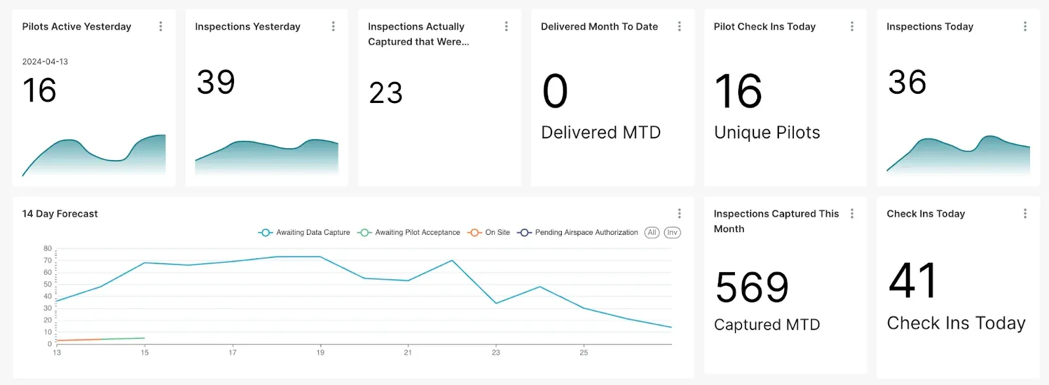
Task: Open options menu on Inspections Today card
Action: pyautogui.click(x=1025, y=26)
